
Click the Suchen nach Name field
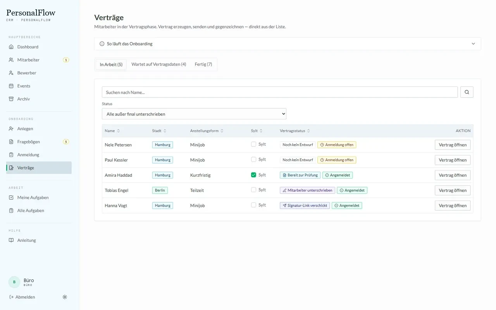280,92
